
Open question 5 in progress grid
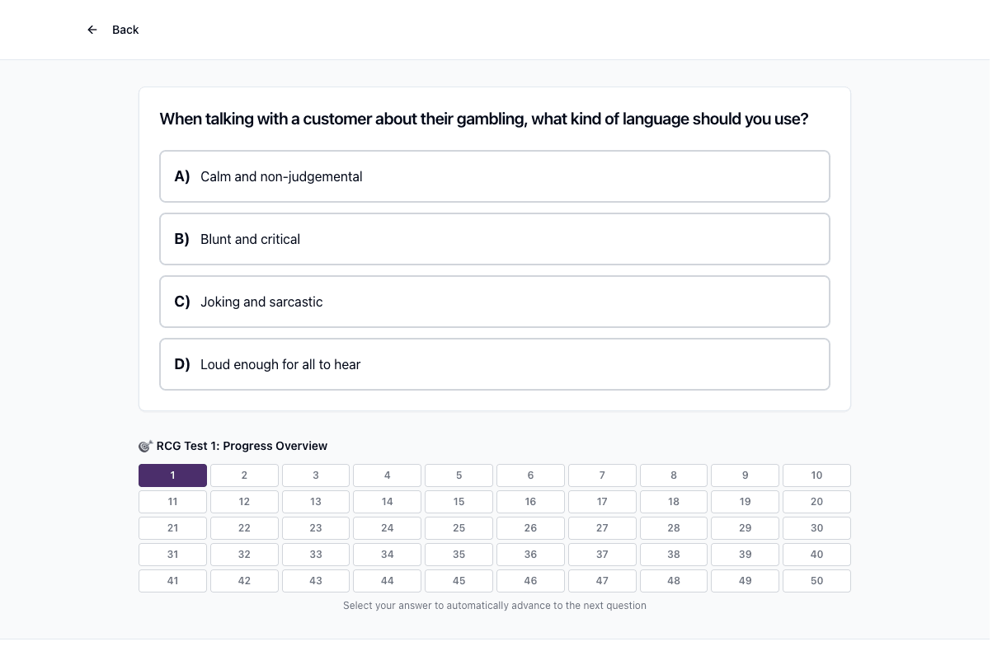tap(459, 475)
